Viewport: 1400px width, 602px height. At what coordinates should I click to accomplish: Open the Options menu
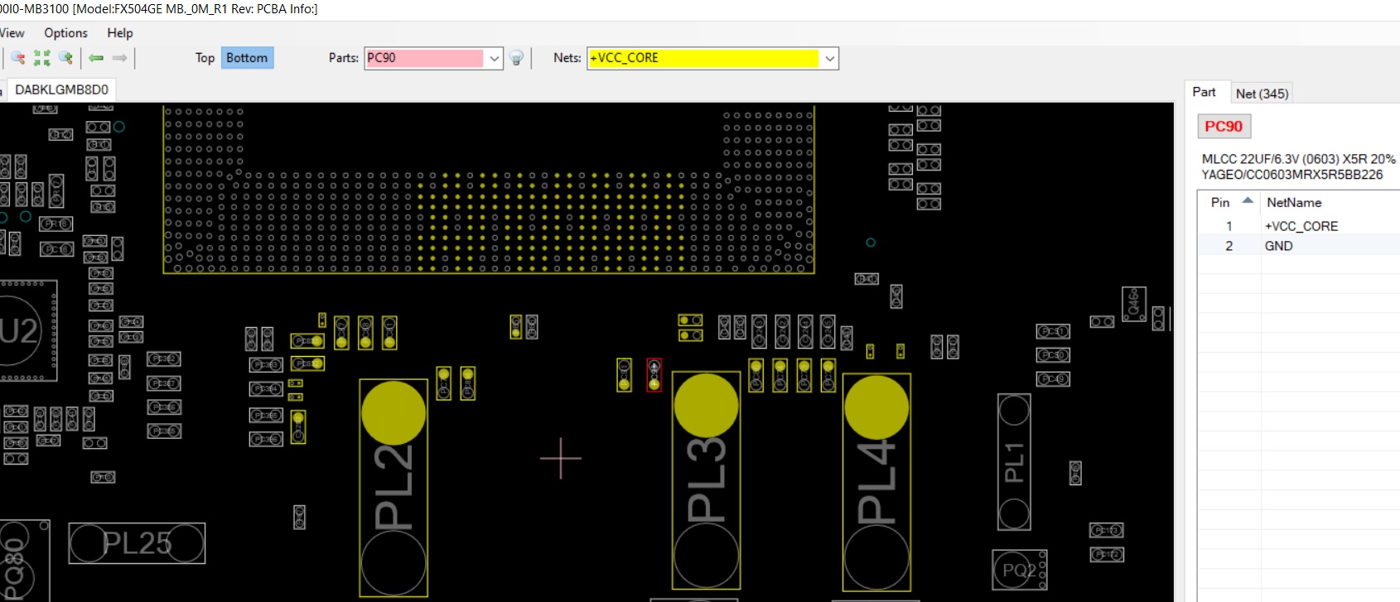point(65,33)
